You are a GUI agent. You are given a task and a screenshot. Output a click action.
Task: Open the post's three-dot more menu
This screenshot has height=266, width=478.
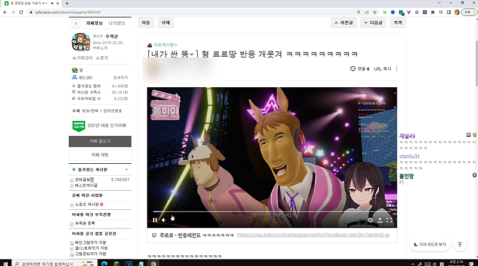coord(396,69)
